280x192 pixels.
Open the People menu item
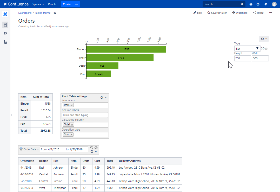(x=52, y=4)
